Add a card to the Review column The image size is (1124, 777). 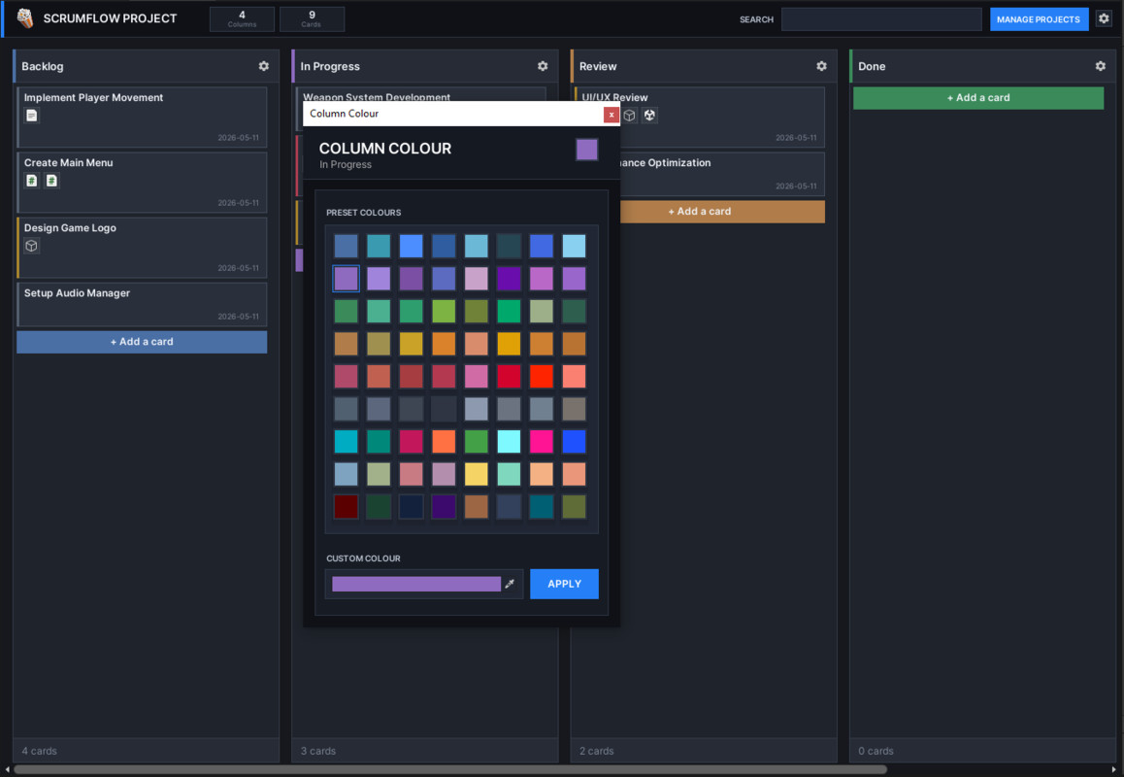click(x=722, y=212)
